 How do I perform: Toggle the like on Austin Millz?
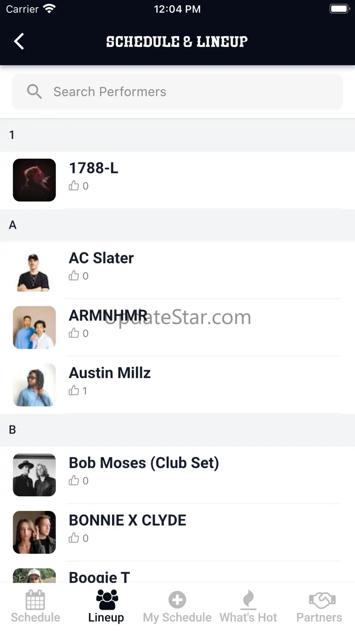(74, 390)
